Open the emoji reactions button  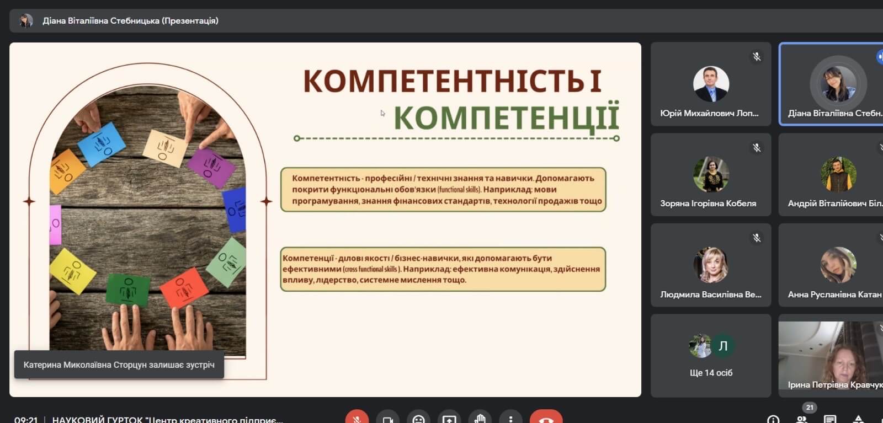(x=419, y=418)
